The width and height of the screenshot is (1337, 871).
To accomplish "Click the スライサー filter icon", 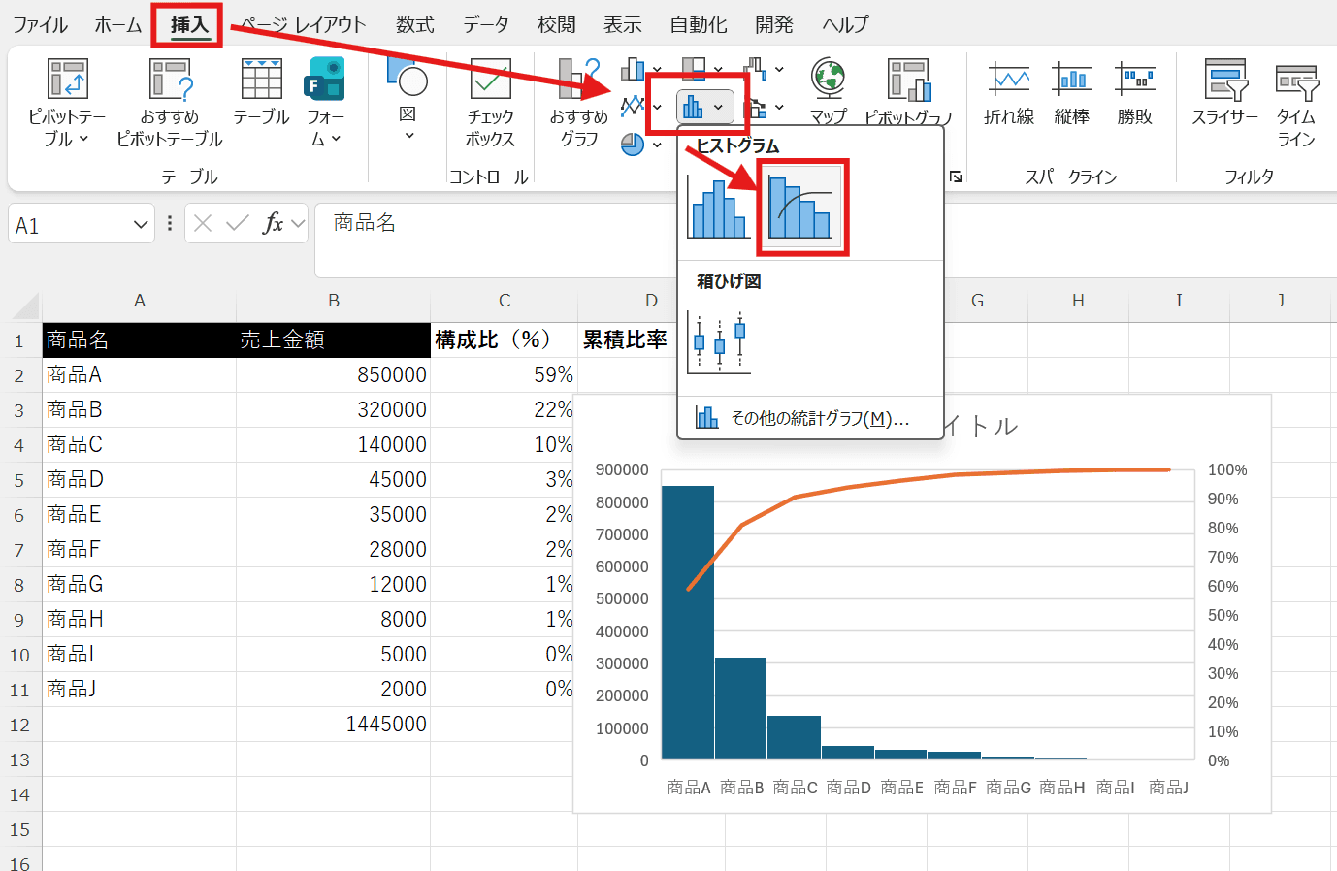I will 1224,92.
